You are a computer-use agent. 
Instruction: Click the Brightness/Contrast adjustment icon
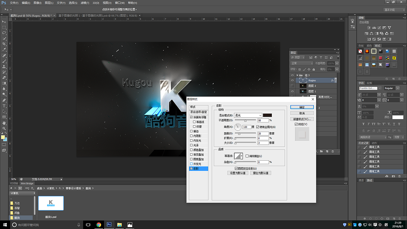(x=369, y=28)
